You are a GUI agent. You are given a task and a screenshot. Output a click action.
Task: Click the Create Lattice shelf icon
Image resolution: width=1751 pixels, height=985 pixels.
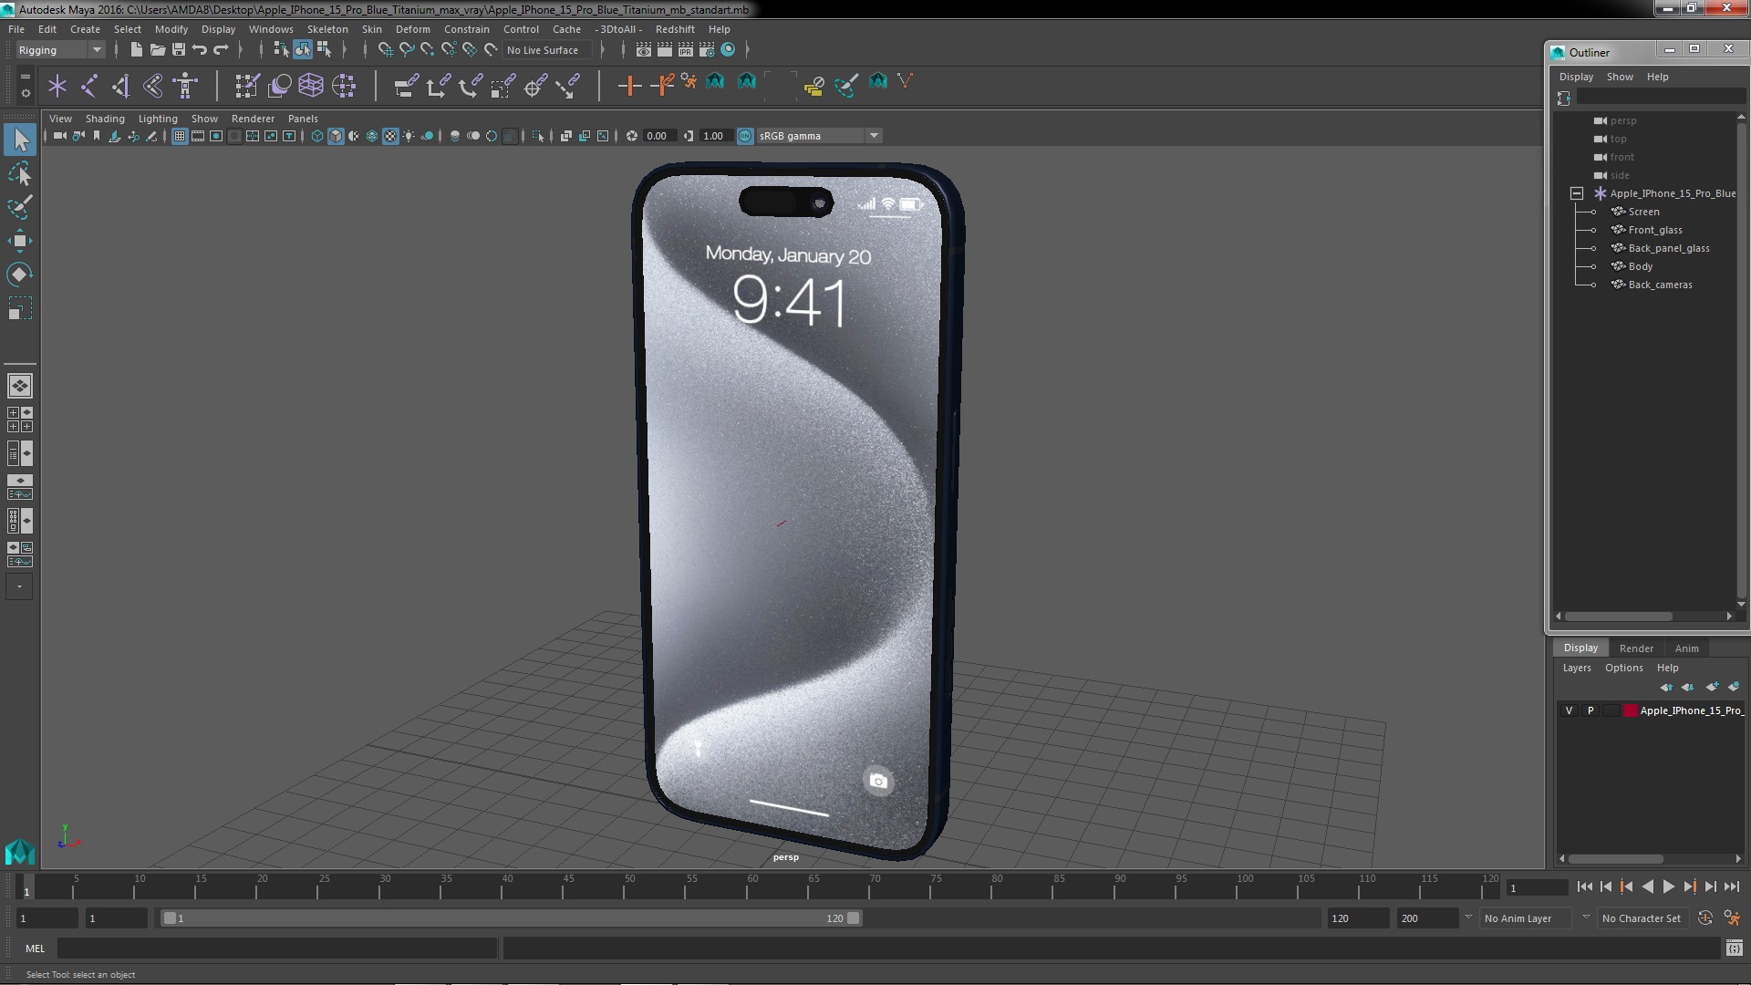[x=311, y=86]
